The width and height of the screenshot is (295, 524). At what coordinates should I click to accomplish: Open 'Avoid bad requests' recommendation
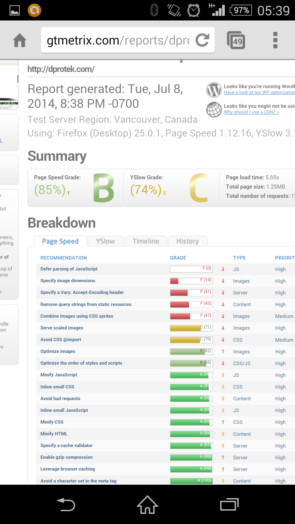[x=60, y=398]
